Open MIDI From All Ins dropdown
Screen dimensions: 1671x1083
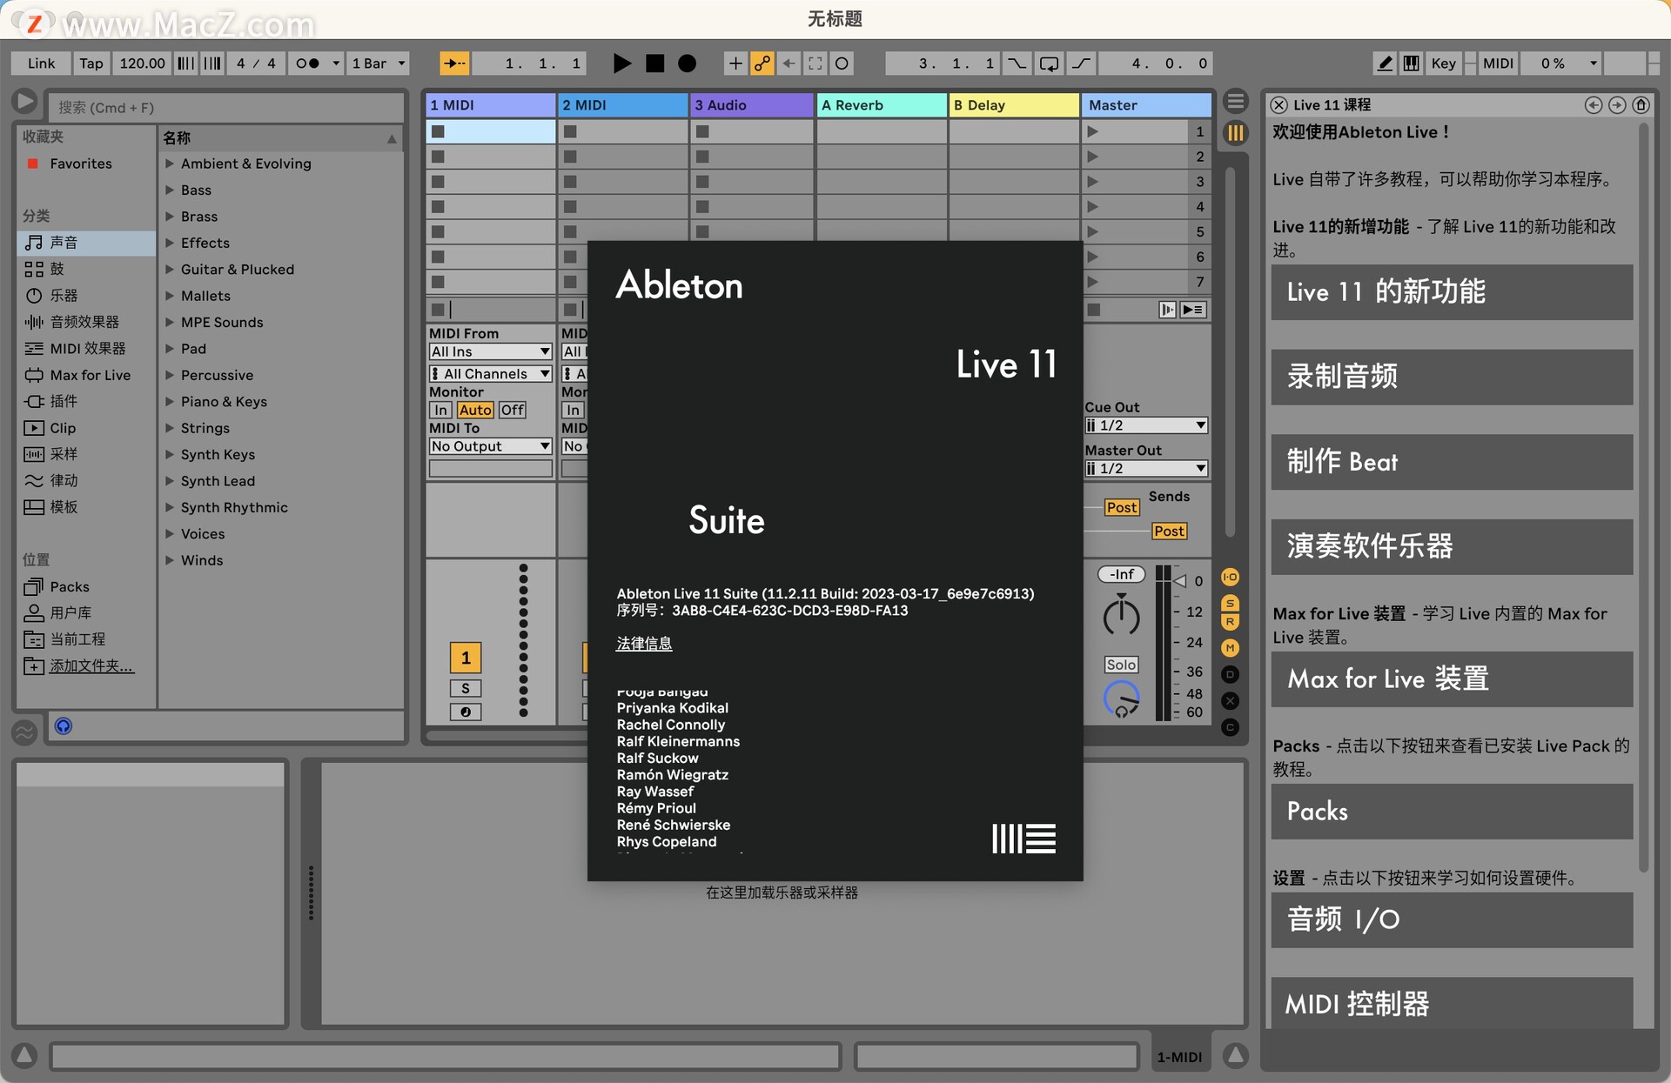[491, 351]
